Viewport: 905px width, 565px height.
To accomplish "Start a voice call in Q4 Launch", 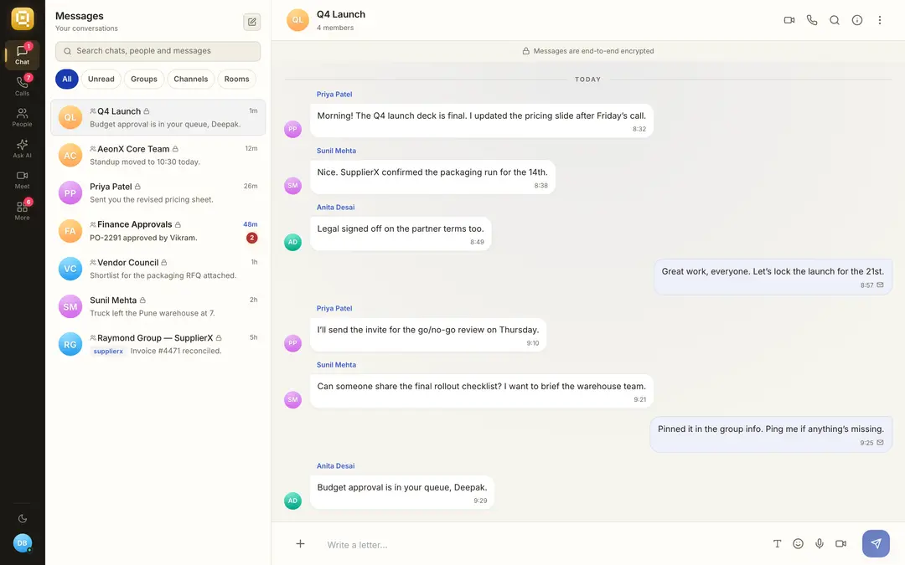I will (811, 20).
